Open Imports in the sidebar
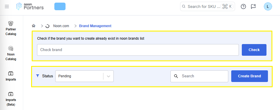 coord(11,76)
